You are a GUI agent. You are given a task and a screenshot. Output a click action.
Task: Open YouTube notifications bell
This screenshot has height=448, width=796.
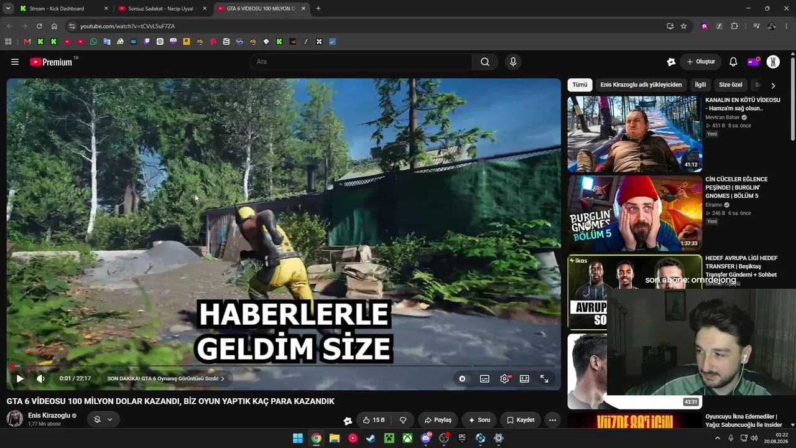point(733,62)
